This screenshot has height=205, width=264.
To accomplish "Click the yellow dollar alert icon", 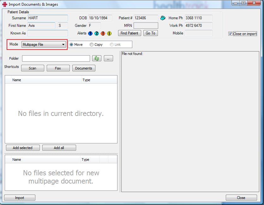I will [109, 33].
